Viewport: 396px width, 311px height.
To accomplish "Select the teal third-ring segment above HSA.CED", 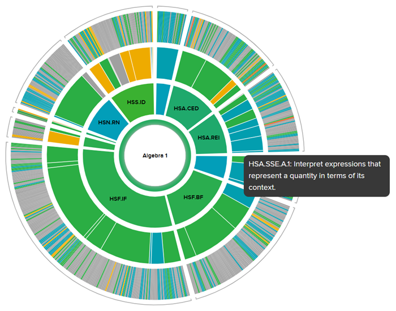I will point(165,61).
